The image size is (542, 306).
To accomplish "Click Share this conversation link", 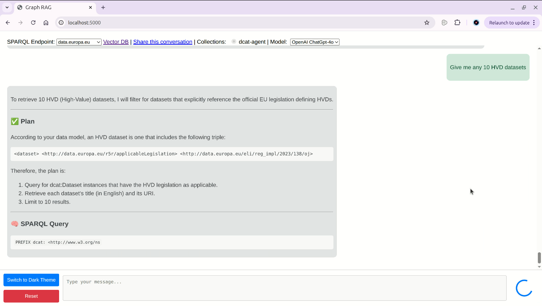I will click(163, 42).
